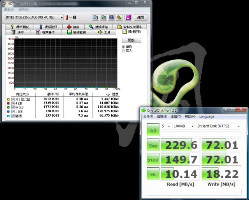Viewport: 249px width, 200px height.
Task: Switch to the Health tab
Action: click(74, 27)
